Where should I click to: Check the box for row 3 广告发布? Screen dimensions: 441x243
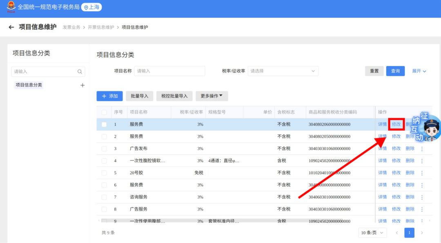tap(104, 148)
